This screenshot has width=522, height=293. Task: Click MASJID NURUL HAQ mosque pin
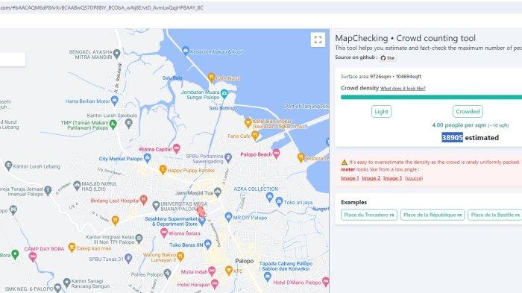78,185
